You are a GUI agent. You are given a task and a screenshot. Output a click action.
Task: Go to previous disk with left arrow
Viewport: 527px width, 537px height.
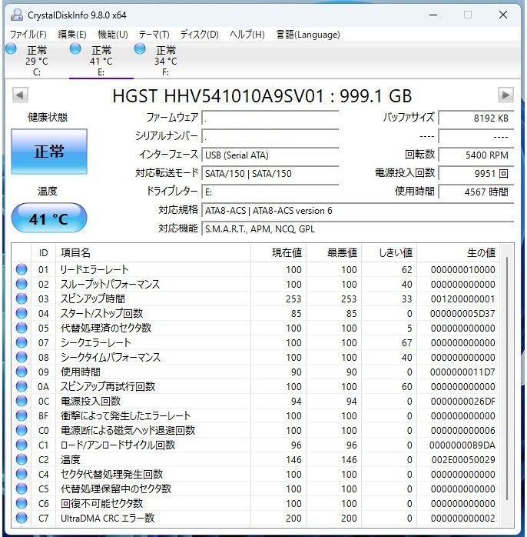pyautogui.click(x=20, y=95)
